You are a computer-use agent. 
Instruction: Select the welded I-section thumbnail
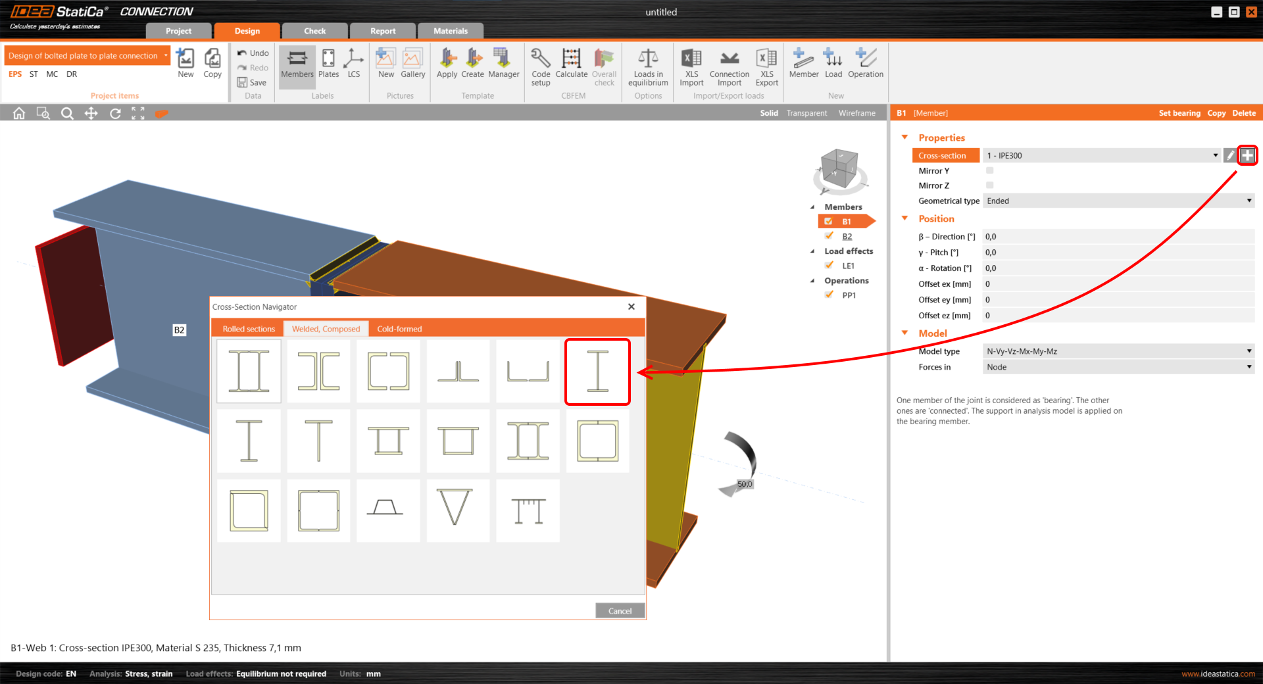[x=597, y=371]
